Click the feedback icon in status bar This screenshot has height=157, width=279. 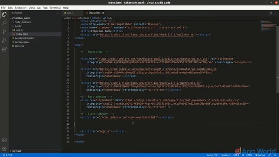[269, 155]
